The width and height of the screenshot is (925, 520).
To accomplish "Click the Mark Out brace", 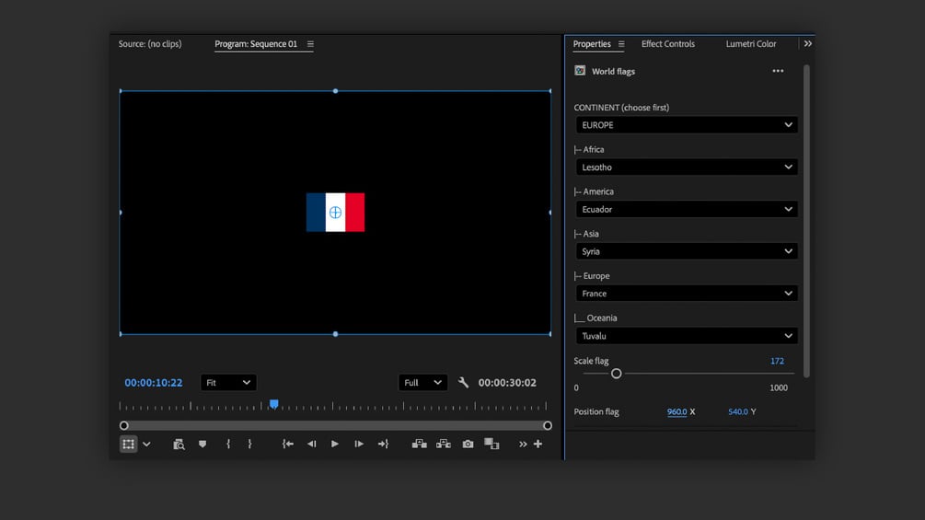I will pyautogui.click(x=249, y=444).
